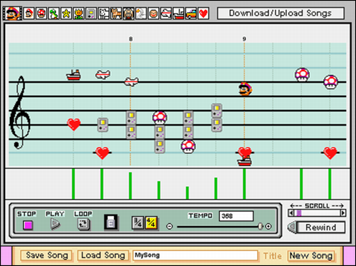Viewport: 356px width, 266px height.
Task: Select the swan instrument icon
Action: [141, 13]
